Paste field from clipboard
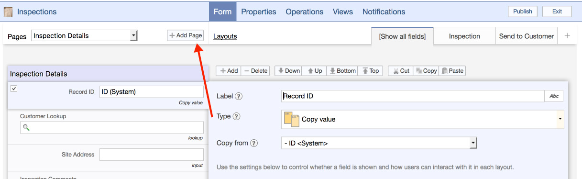Screen dimensions: 582x179 [452, 71]
